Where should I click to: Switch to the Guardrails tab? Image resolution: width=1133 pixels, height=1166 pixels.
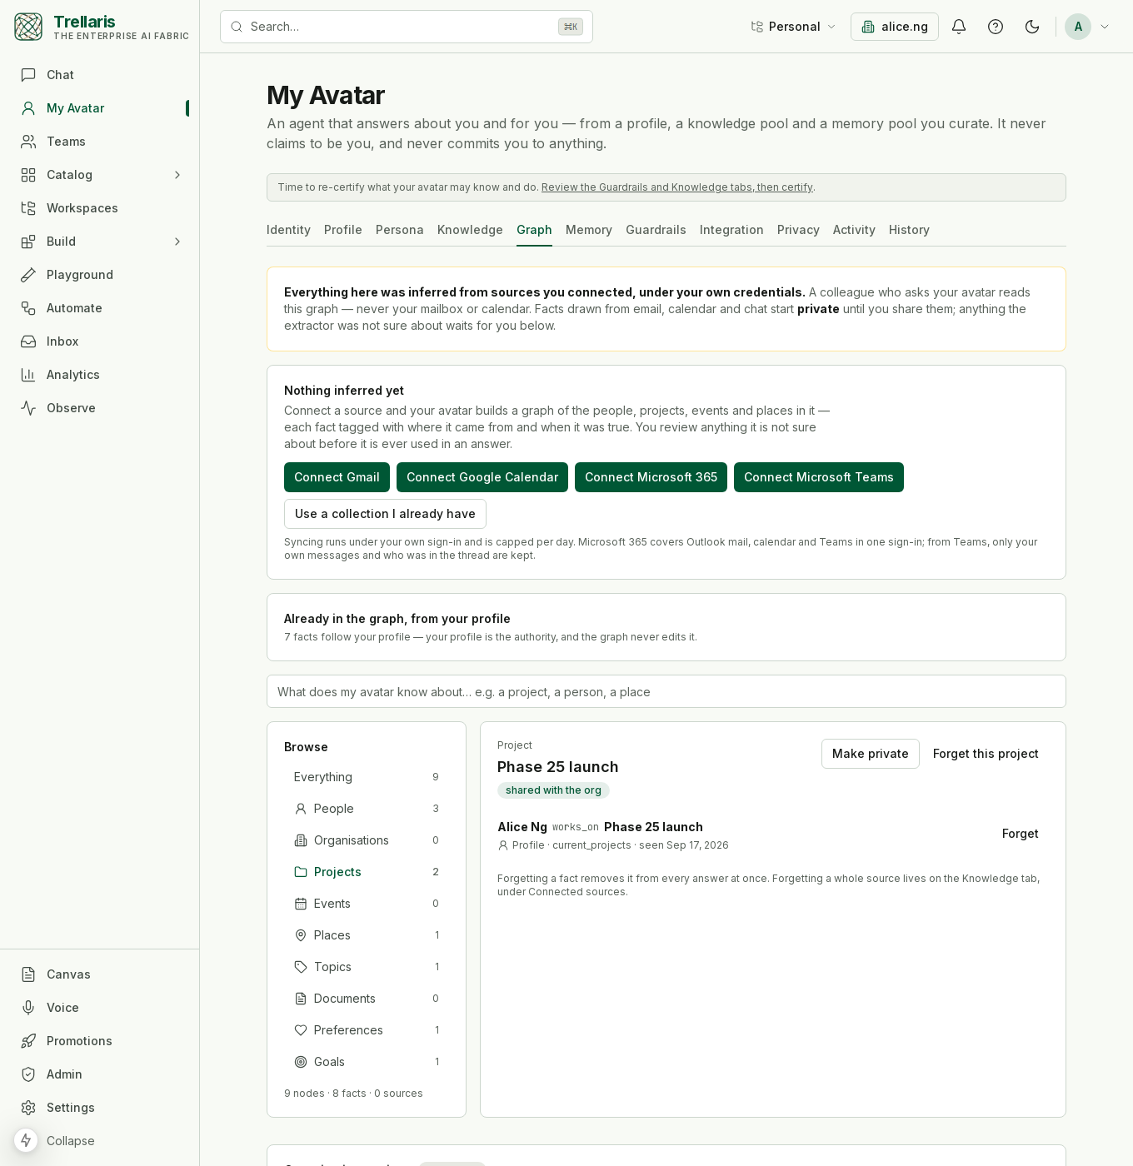pyautogui.click(x=656, y=230)
